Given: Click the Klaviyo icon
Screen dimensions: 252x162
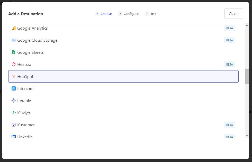Looking at the screenshot, I should point(13,113).
